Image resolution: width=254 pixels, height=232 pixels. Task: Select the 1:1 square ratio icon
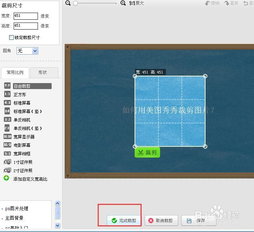(x=7, y=94)
